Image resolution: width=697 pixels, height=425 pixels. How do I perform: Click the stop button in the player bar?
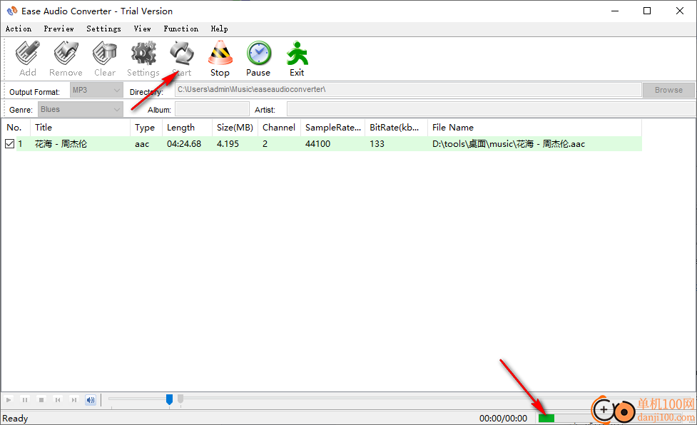point(41,400)
